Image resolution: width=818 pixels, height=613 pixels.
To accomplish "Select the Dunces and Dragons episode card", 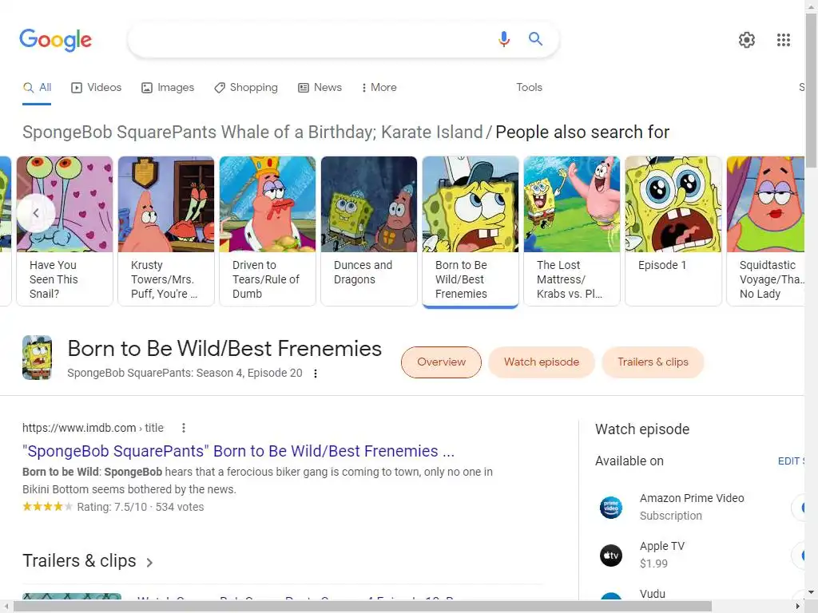I will (x=368, y=231).
